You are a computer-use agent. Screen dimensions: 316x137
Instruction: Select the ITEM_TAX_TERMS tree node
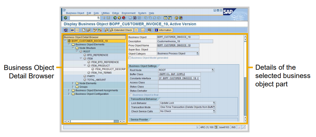click(x=101, y=72)
